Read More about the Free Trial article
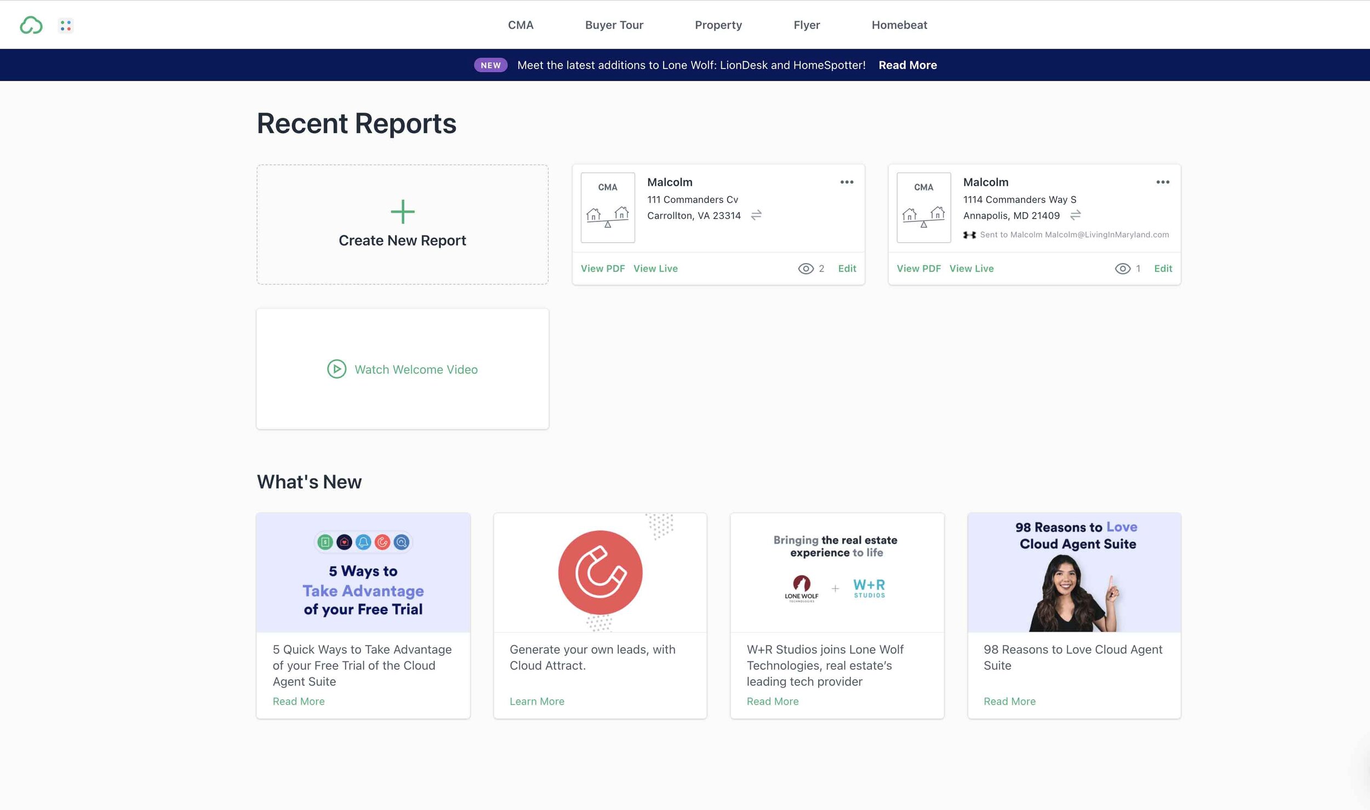 [299, 701]
